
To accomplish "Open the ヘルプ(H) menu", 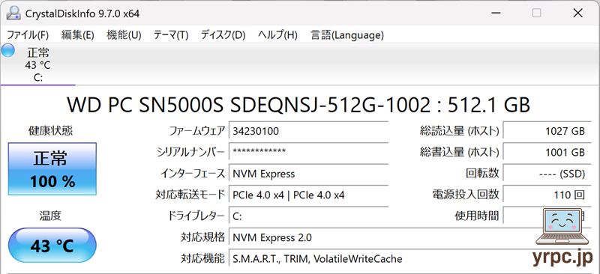I will (277, 35).
